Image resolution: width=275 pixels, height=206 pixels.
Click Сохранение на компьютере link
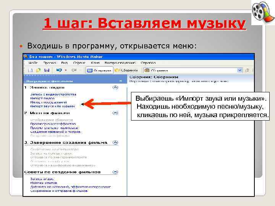tap(55, 150)
